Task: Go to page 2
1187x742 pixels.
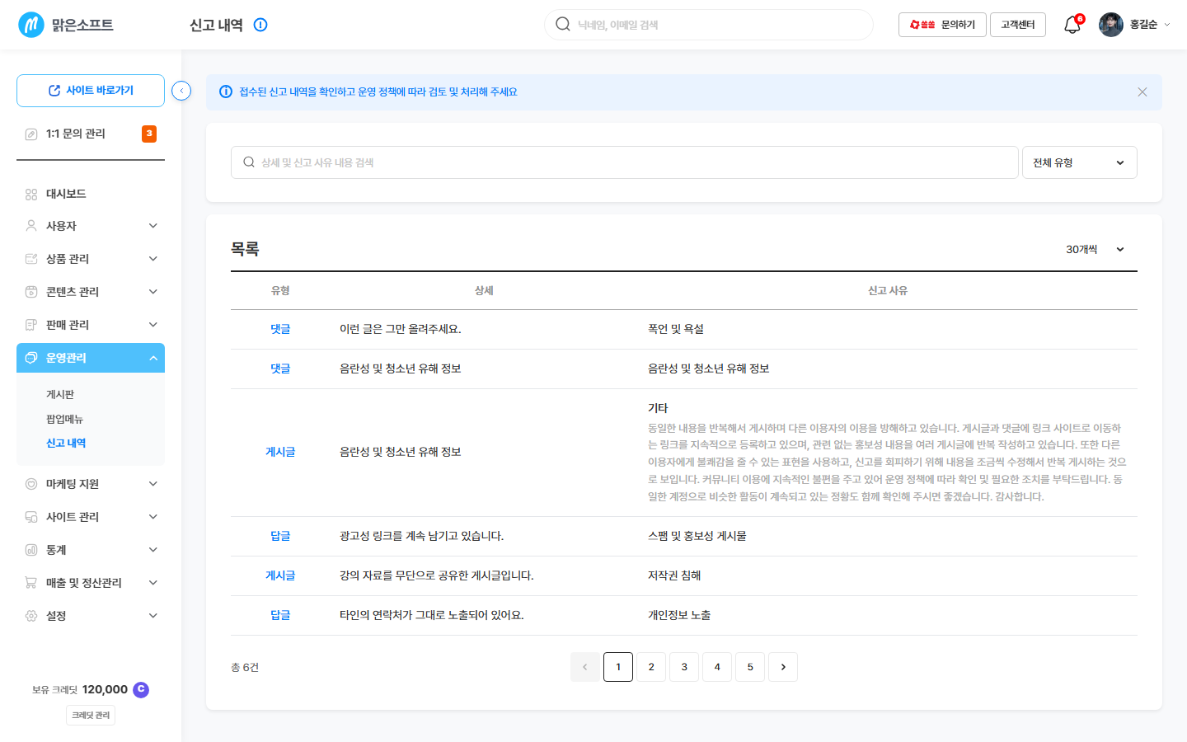Action: click(651, 667)
